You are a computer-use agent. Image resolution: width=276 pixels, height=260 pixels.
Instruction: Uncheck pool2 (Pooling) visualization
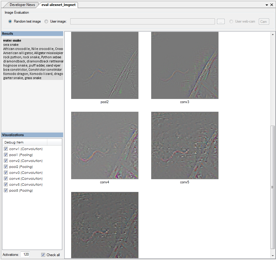pos(6,167)
